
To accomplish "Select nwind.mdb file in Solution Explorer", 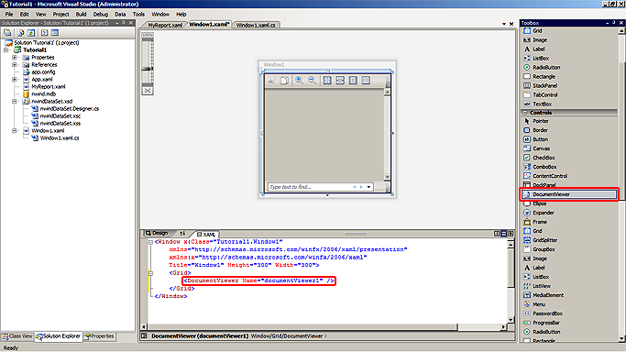I will click(43, 93).
